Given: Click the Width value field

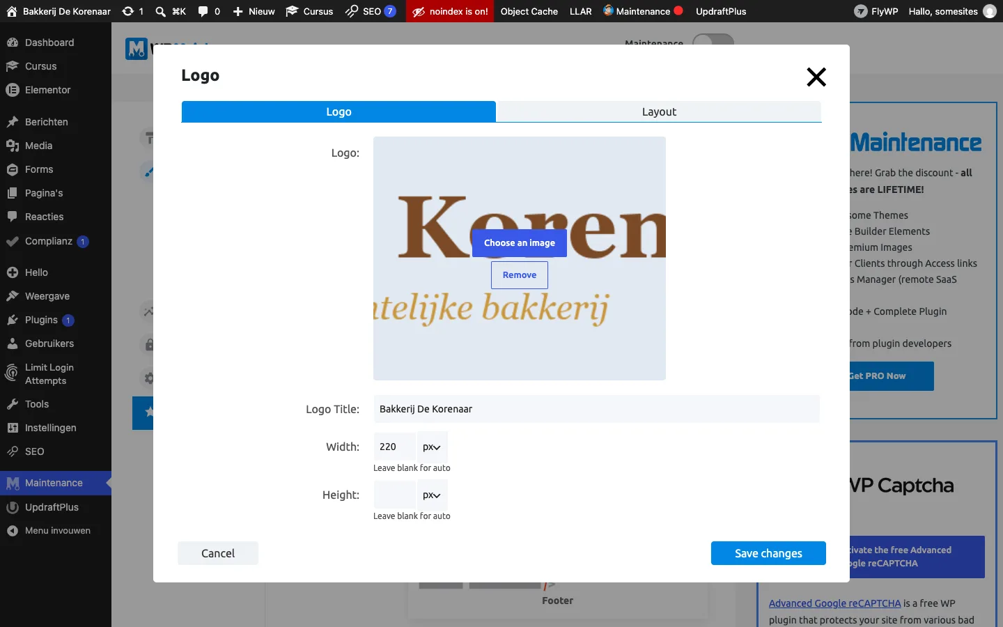Looking at the screenshot, I should tap(395, 447).
